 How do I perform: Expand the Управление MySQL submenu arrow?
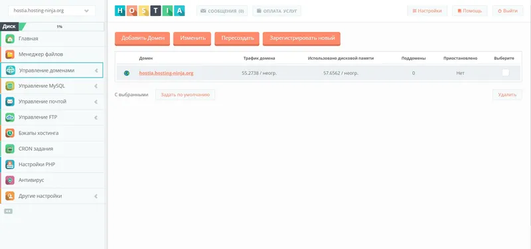96,86
